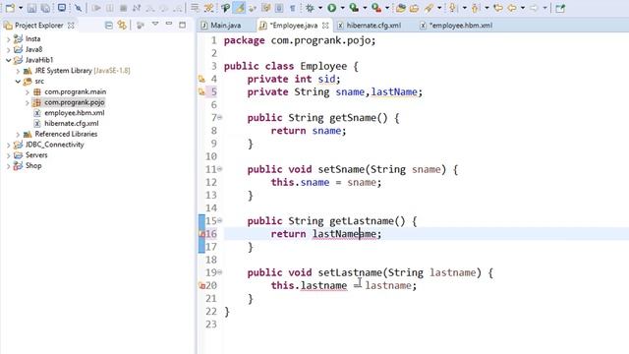Collapse the setLastname method fold on line 19

coord(220,272)
